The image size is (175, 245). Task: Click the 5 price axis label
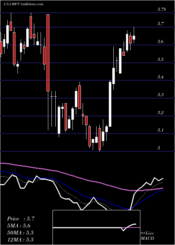(x=159, y=148)
